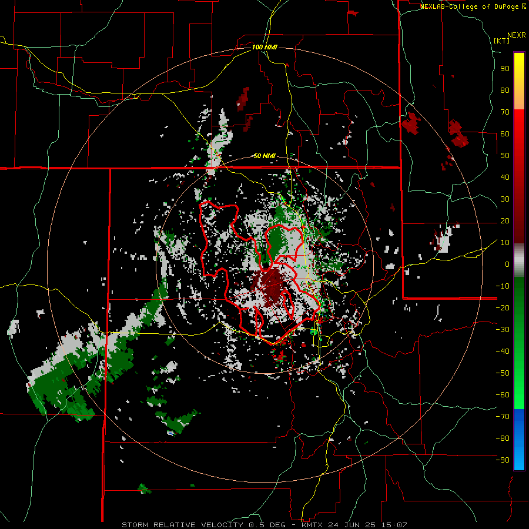The height and width of the screenshot is (529, 529).
Task: Click the [KT] units label
Action: [502, 41]
